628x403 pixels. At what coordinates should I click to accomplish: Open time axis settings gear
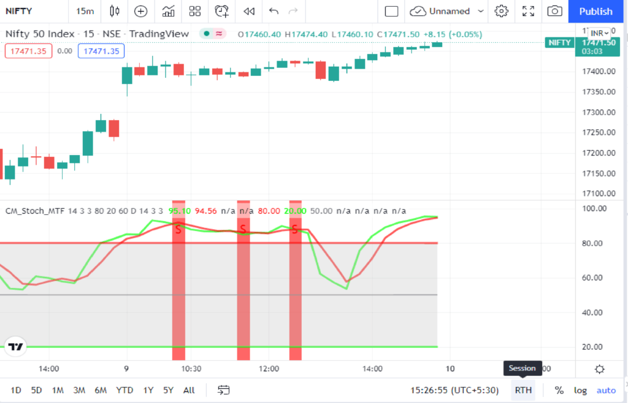click(600, 369)
